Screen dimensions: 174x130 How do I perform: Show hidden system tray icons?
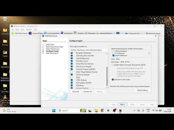point(134,110)
